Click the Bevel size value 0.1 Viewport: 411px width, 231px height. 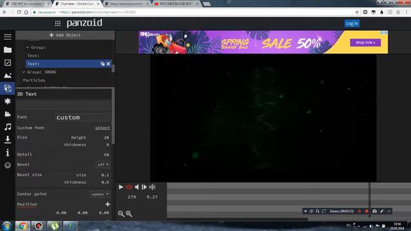105,175
